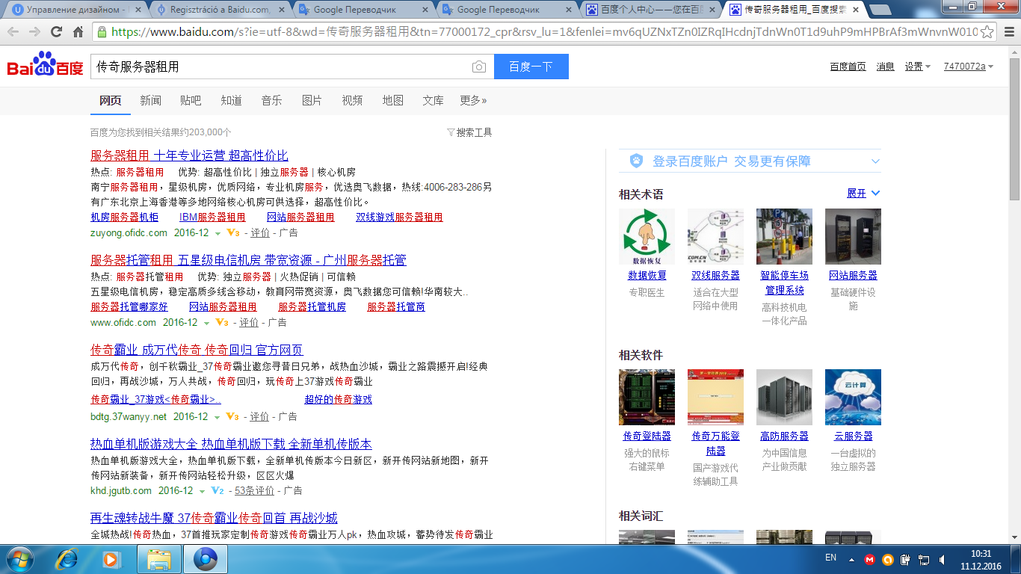This screenshot has width=1021, height=574.
Task: Open 热血单机版游戏大全 result link
Action: pos(231,444)
